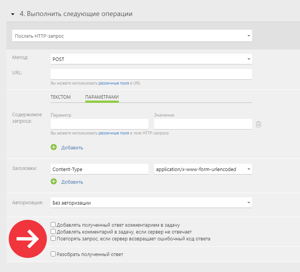Click the red arrow circle icon
Viewport: 300px width, 272px height.
click(28, 239)
